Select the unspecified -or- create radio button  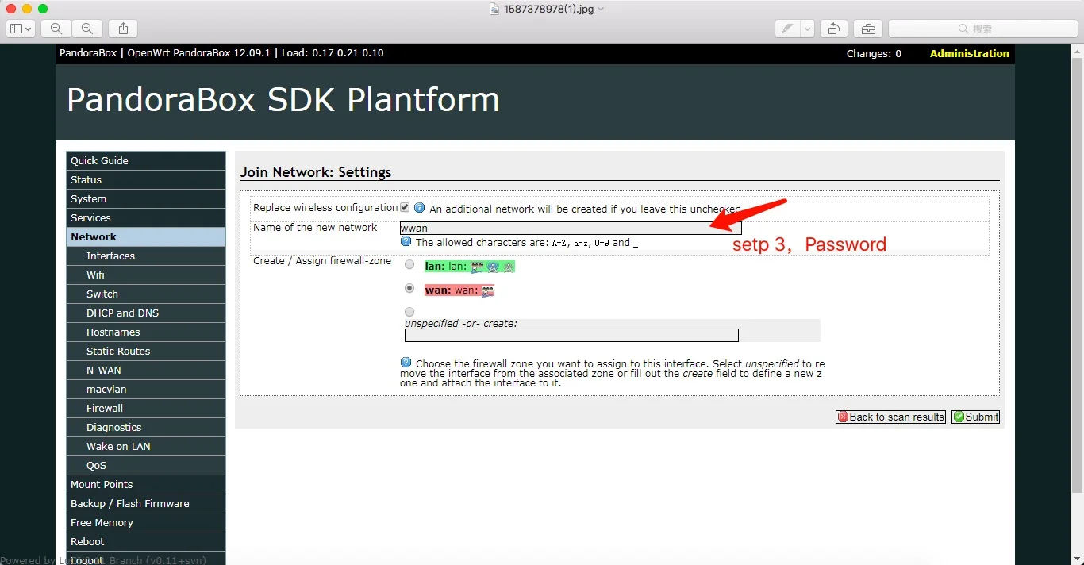409,312
